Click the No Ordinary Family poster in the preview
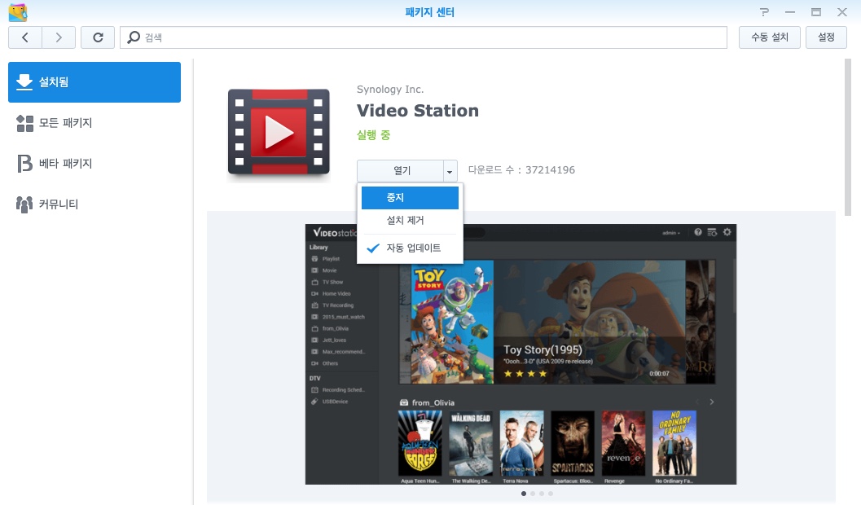Screen dimensions: 861x505 (x=674, y=444)
